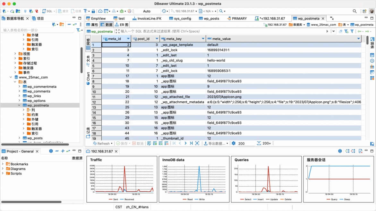Click the green debug bug icon

click(122, 11)
